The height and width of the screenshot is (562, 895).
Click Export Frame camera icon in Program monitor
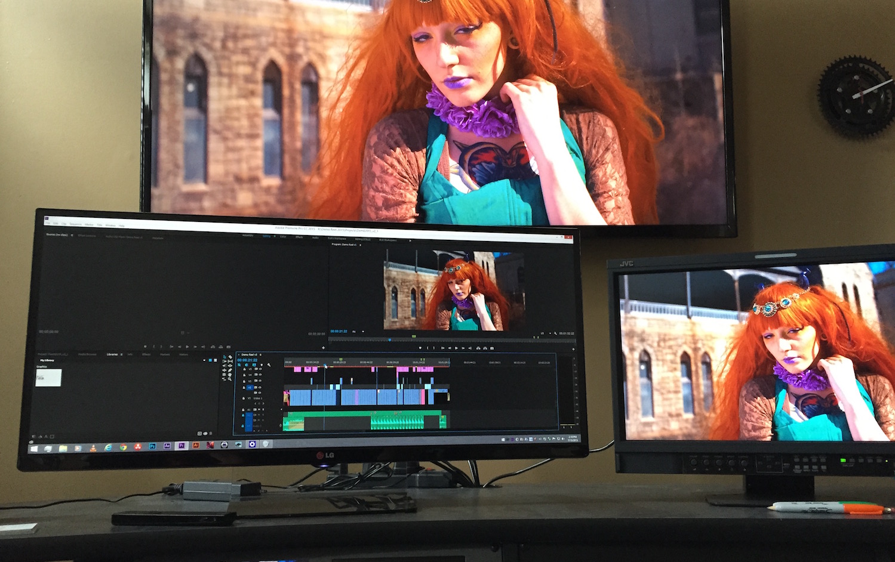(x=493, y=348)
